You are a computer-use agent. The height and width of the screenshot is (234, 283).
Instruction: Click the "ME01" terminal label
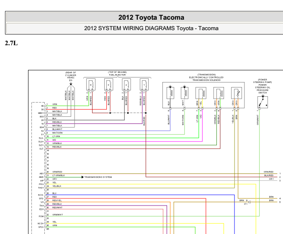click(41, 113)
